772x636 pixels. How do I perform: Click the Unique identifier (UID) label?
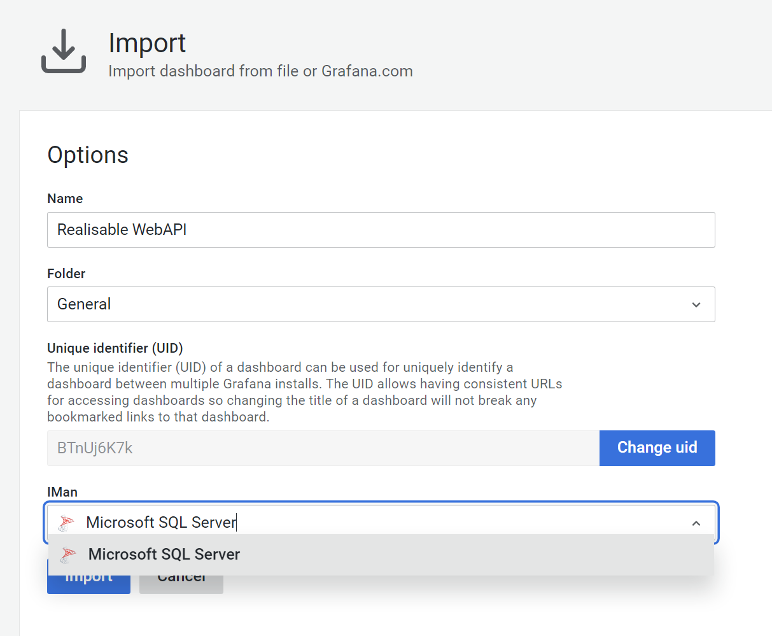[x=115, y=348]
